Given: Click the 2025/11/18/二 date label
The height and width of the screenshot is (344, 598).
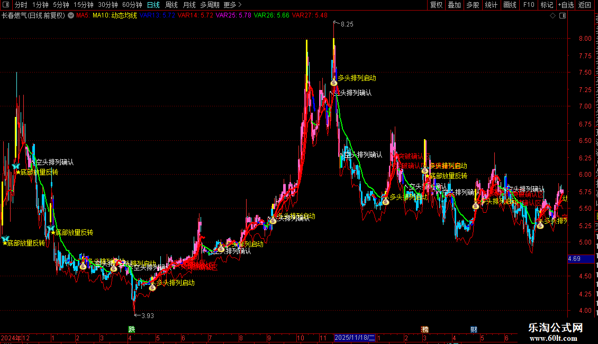Looking at the screenshot, I should pyautogui.click(x=355, y=338).
